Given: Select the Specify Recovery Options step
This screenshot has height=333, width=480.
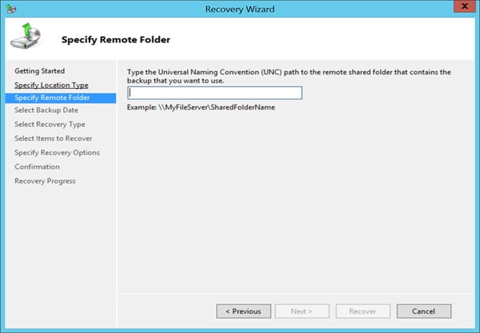Looking at the screenshot, I should pos(57,152).
